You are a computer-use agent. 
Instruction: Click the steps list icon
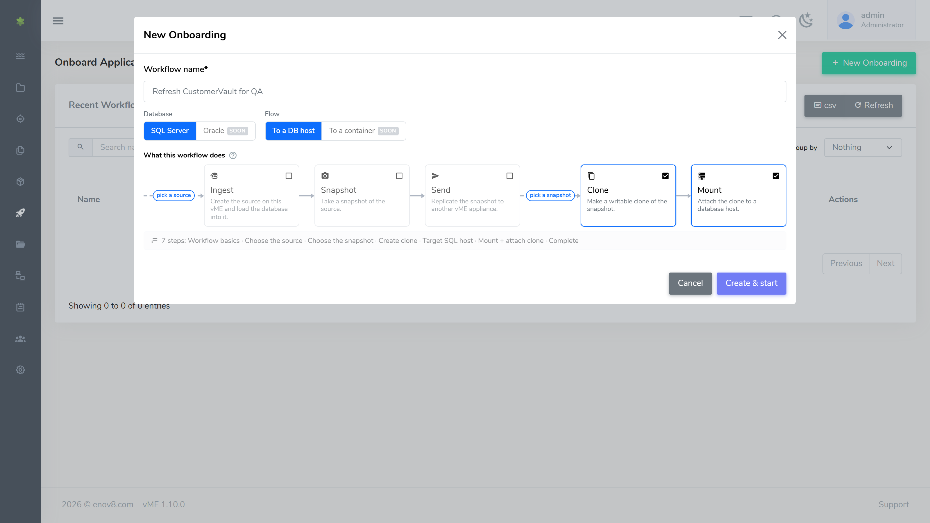click(x=155, y=240)
